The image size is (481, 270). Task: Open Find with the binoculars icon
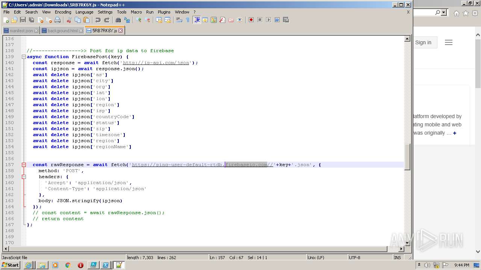[118, 20]
